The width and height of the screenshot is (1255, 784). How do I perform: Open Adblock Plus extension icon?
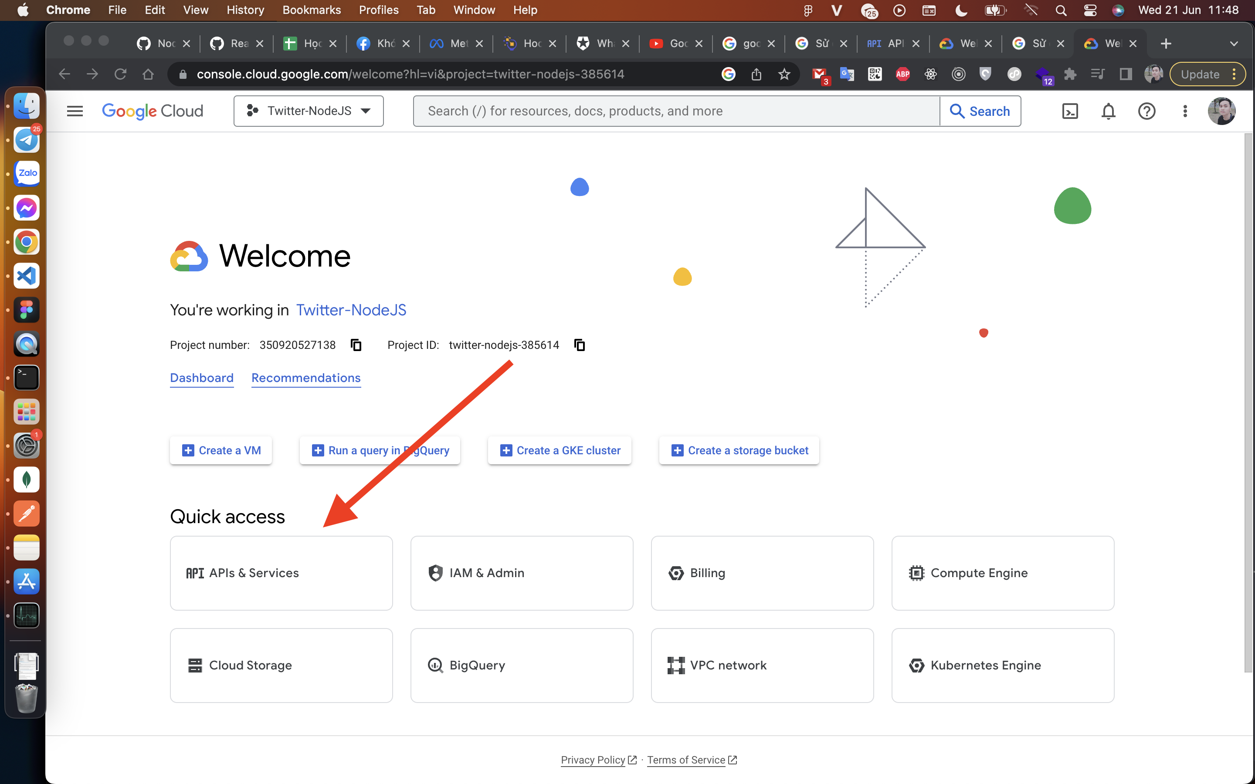(x=903, y=74)
